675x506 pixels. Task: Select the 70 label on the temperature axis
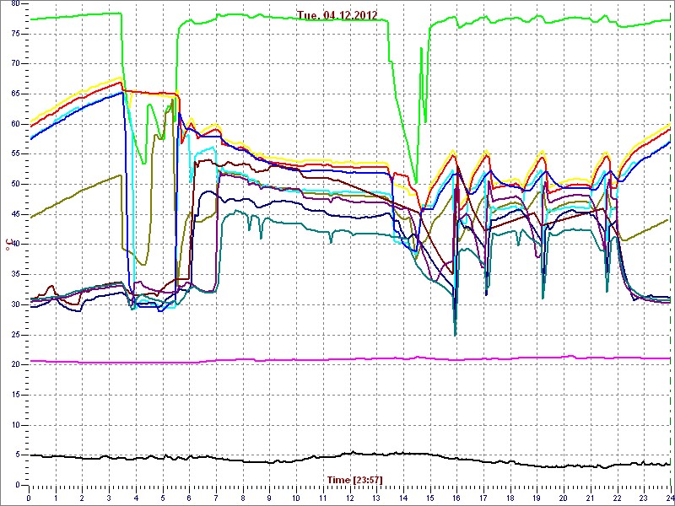coord(15,64)
